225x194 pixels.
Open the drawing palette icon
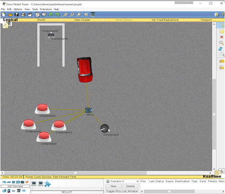(x=86, y=15)
